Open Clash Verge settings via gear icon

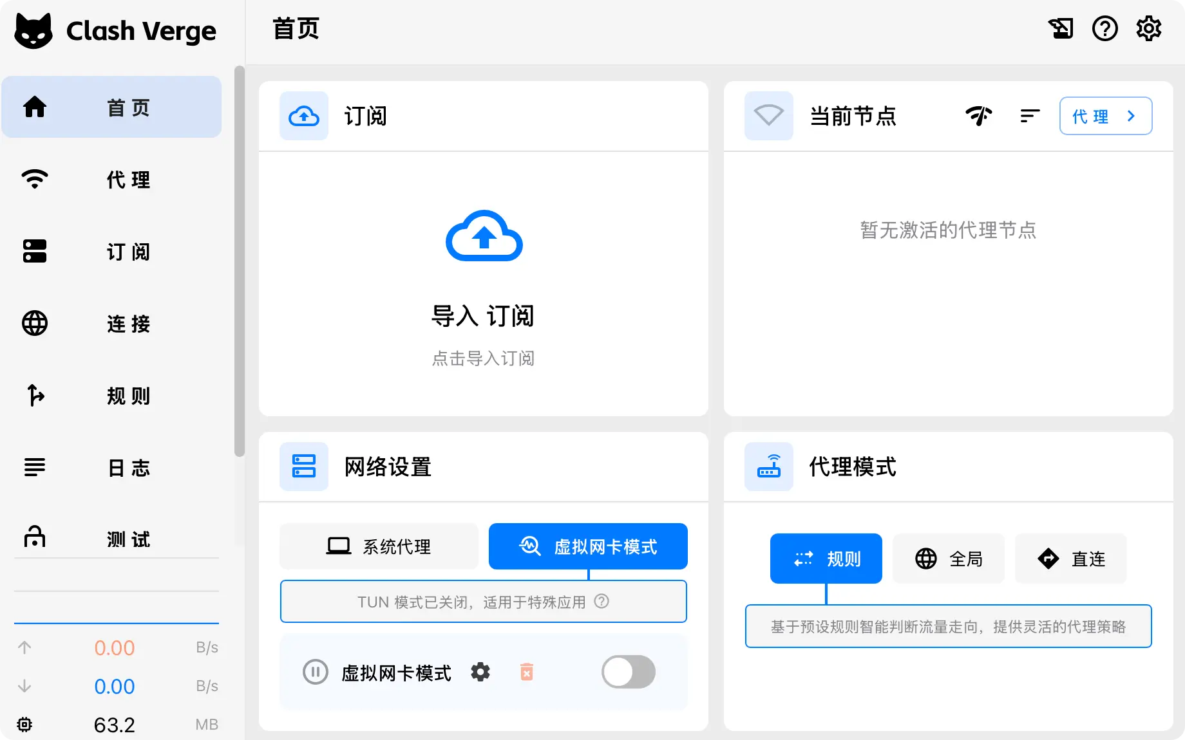(1148, 28)
